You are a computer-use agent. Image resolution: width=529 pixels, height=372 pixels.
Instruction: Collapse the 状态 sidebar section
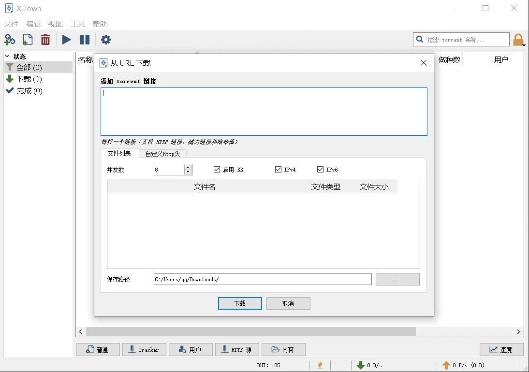coord(7,56)
